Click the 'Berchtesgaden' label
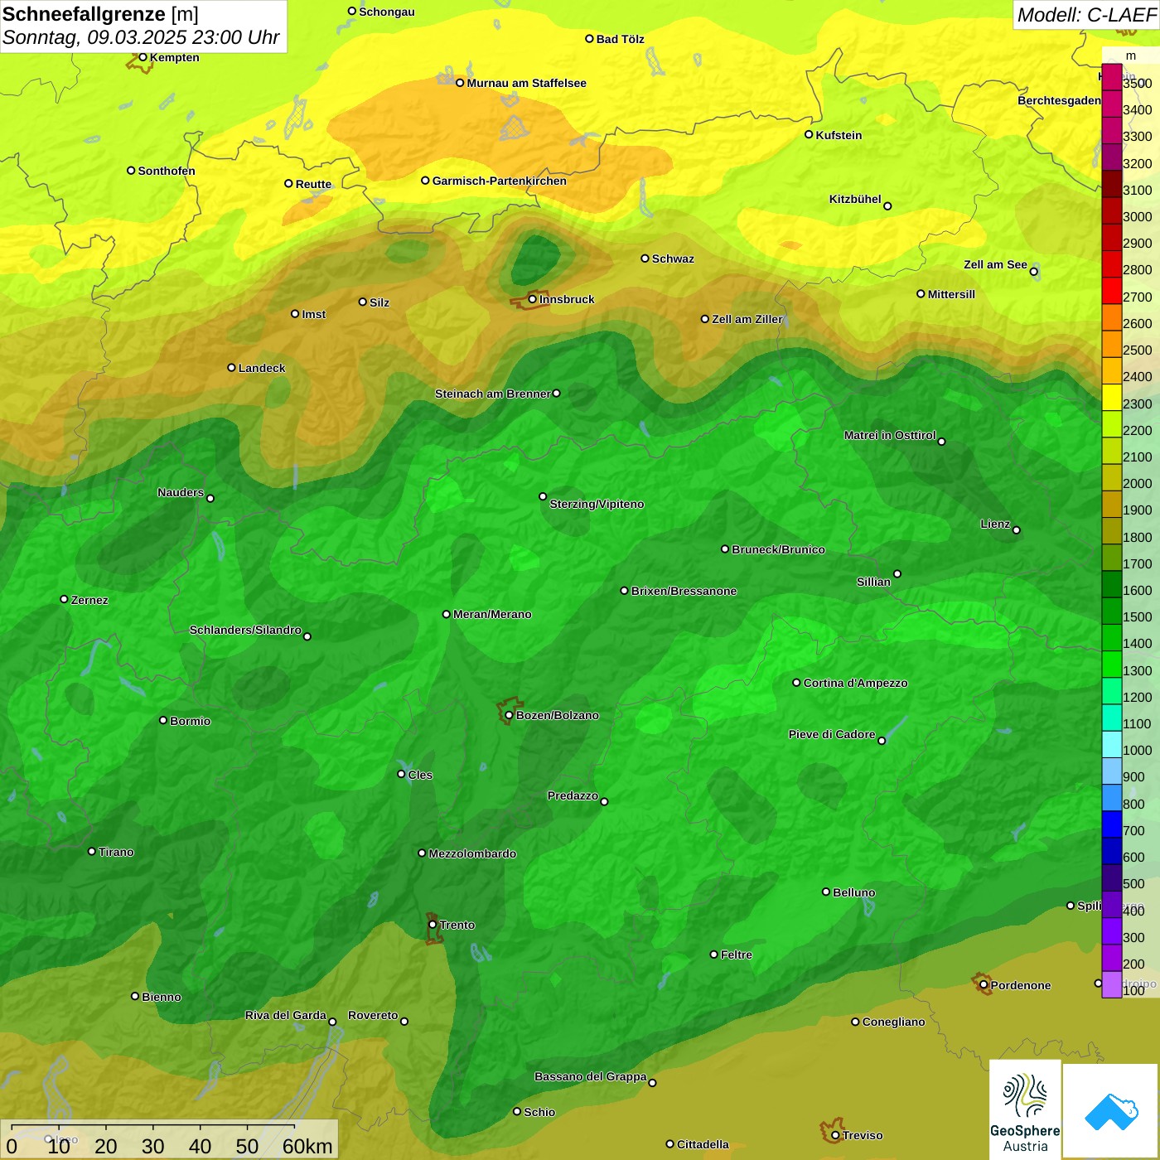Image resolution: width=1160 pixels, height=1160 pixels. [1059, 100]
